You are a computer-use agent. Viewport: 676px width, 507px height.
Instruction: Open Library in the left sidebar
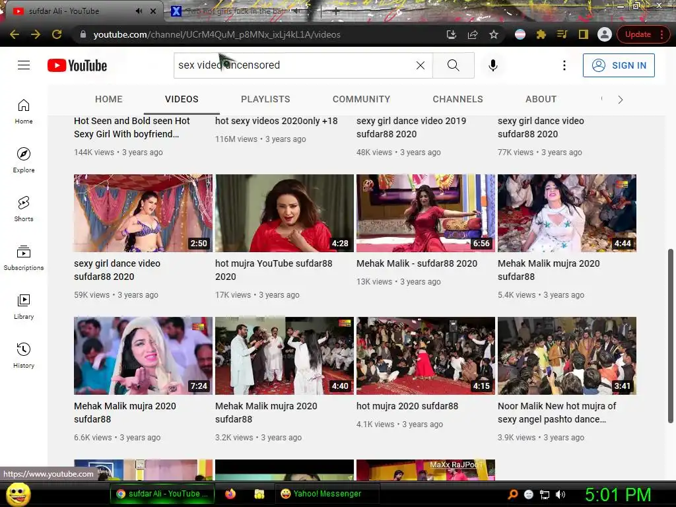[x=24, y=307]
